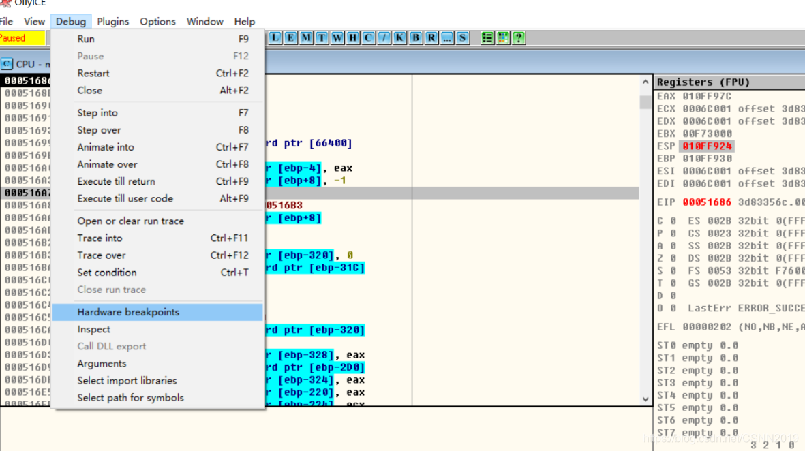Close the open Debug menu
Viewport: 805px width, 451px height.
pos(71,22)
